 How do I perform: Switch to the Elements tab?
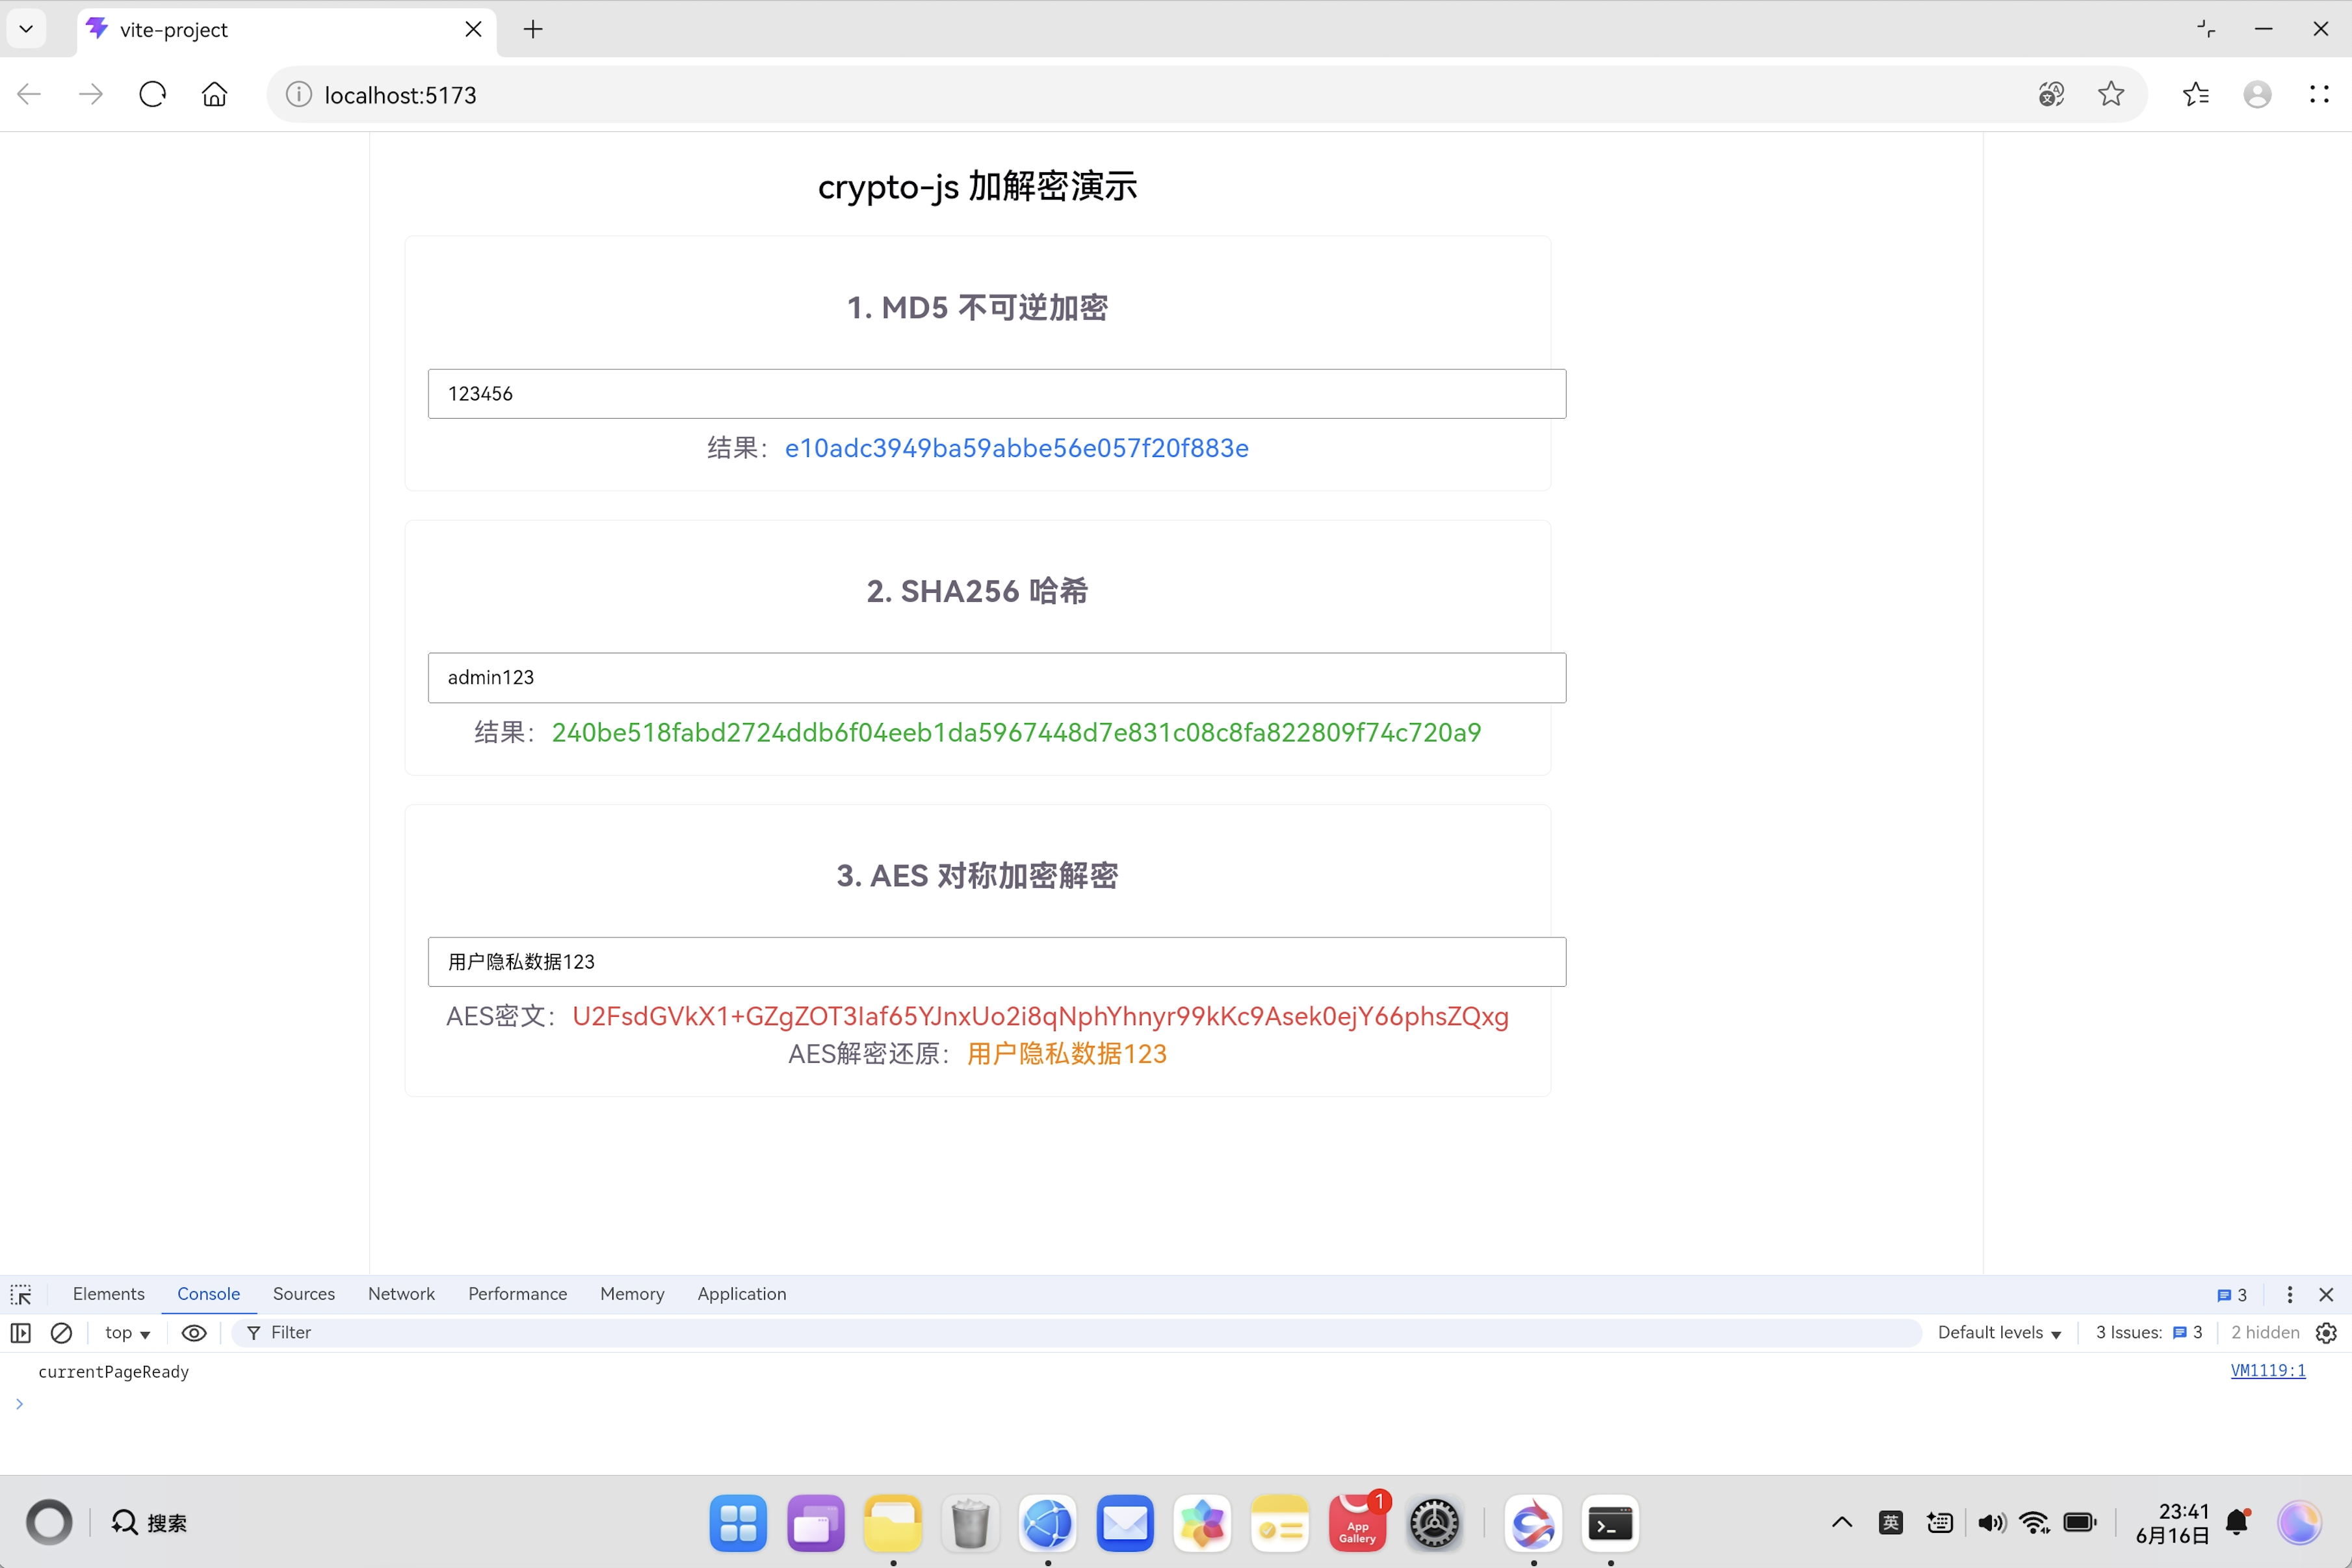pos(108,1294)
